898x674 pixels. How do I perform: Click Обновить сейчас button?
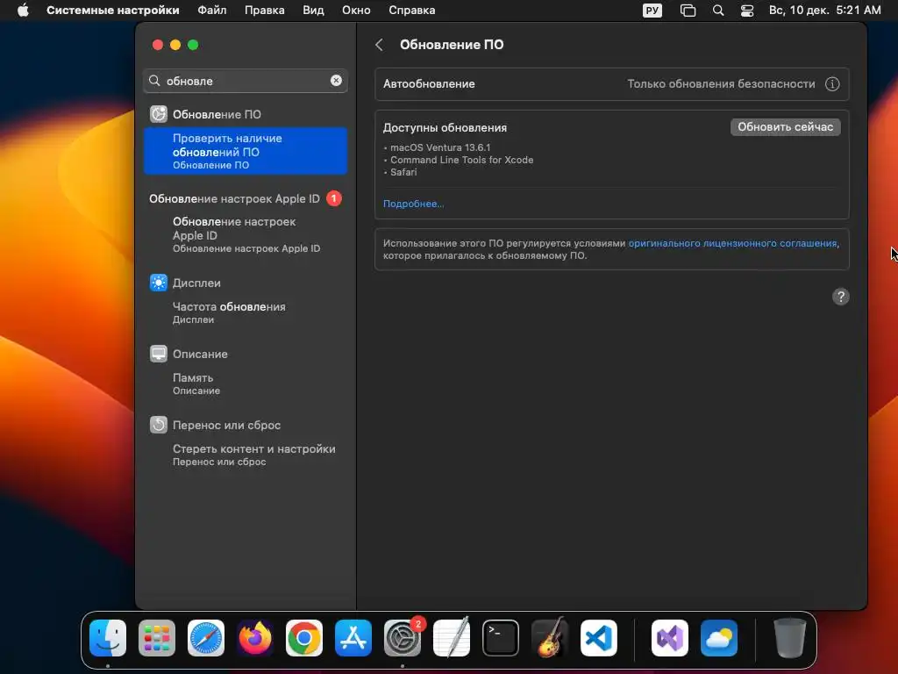pyautogui.click(x=785, y=127)
